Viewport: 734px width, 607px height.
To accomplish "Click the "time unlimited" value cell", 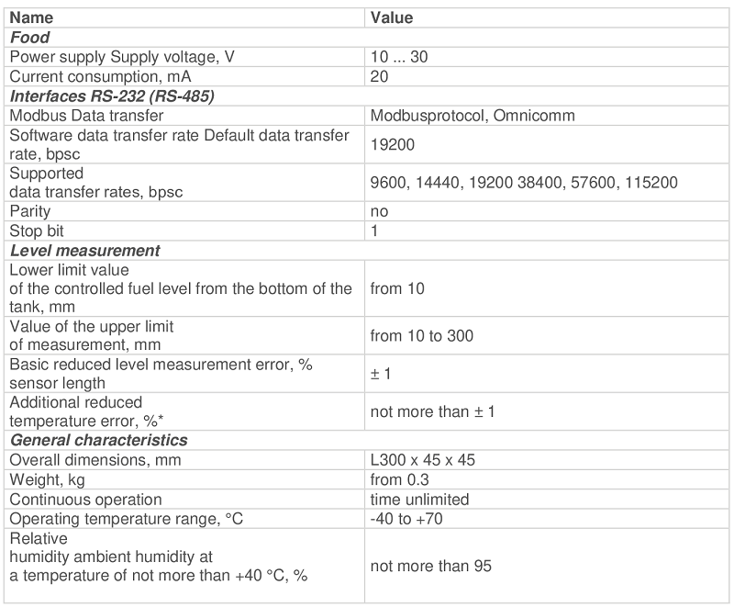I will (x=419, y=500).
